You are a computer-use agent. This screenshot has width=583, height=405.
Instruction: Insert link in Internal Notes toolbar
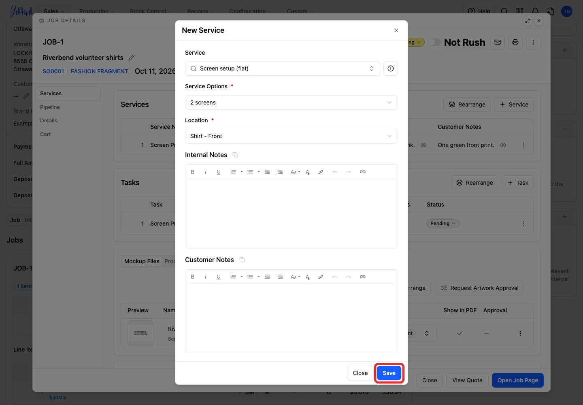point(363,172)
